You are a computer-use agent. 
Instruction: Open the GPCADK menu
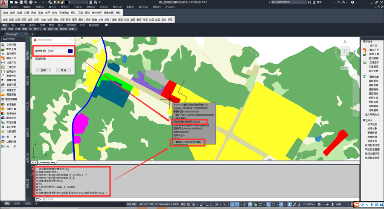(169, 7)
